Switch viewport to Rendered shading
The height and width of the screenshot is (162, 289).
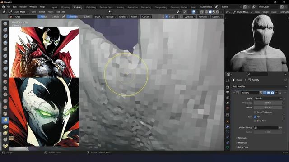click(218, 12)
